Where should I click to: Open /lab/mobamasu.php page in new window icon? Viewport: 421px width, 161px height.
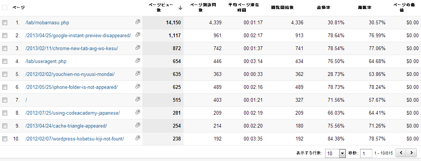click(x=138, y=22)
